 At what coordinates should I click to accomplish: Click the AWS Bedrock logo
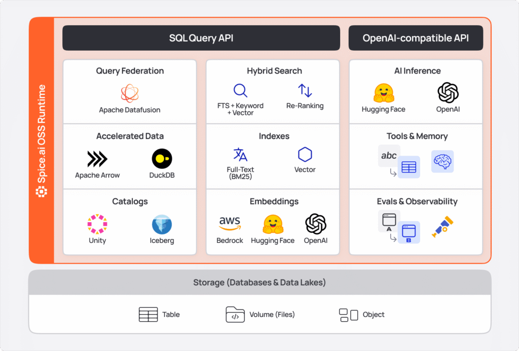tap(230, 223)
